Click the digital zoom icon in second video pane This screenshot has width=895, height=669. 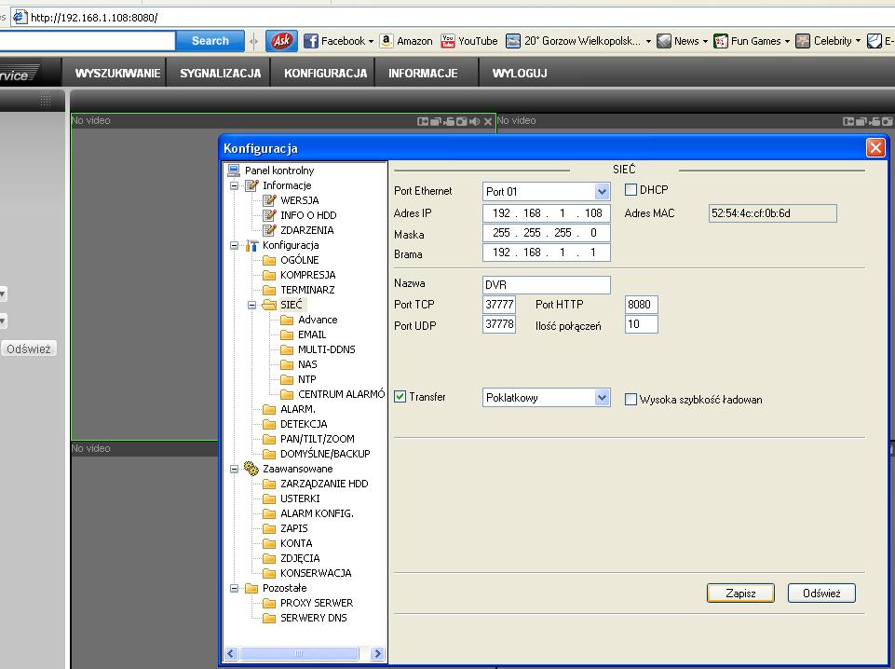tap(848, 121)
